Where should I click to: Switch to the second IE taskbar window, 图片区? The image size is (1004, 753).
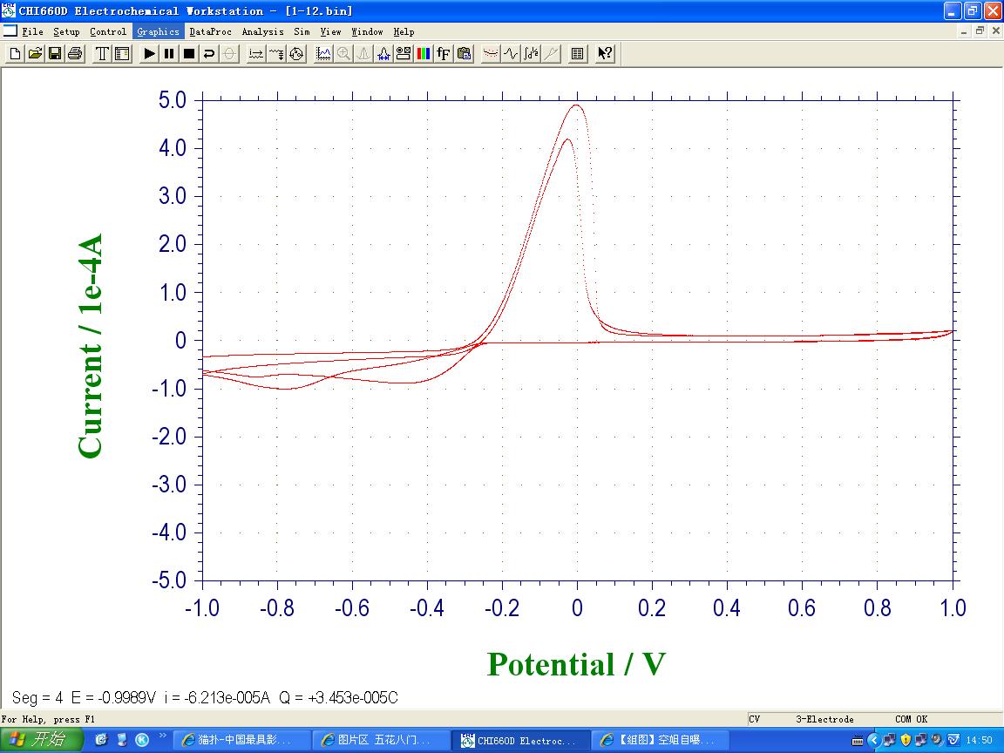(x=380, y=740)
